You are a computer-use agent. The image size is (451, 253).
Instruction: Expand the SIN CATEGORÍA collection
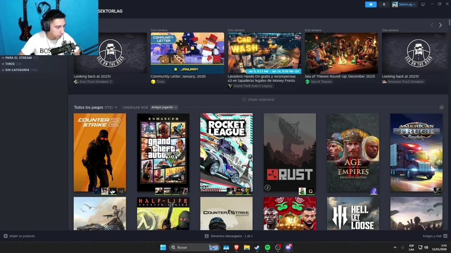(19, 70)
